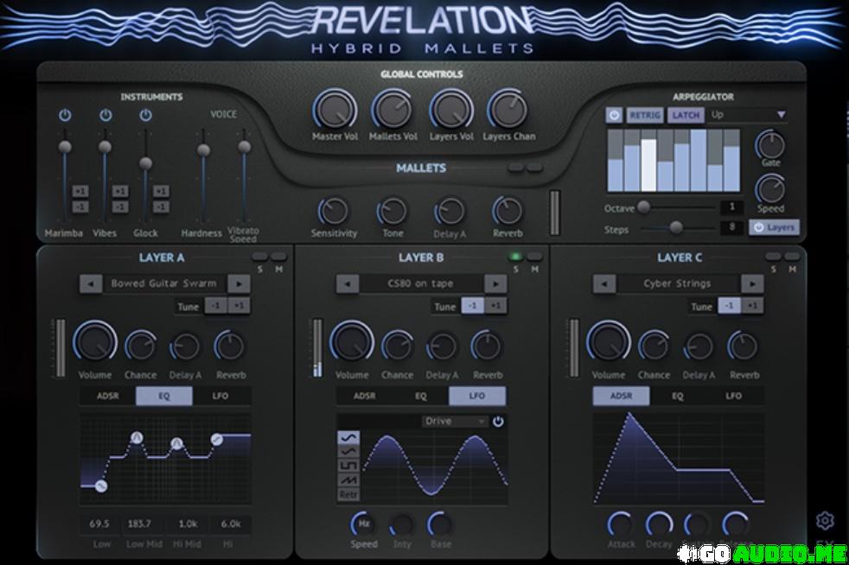Toggle Layer C mute
The height and width of the screenshot is (565, 849).
tap(792, 257)
